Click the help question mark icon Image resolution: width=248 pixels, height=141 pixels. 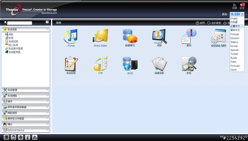tap(197, 23)
